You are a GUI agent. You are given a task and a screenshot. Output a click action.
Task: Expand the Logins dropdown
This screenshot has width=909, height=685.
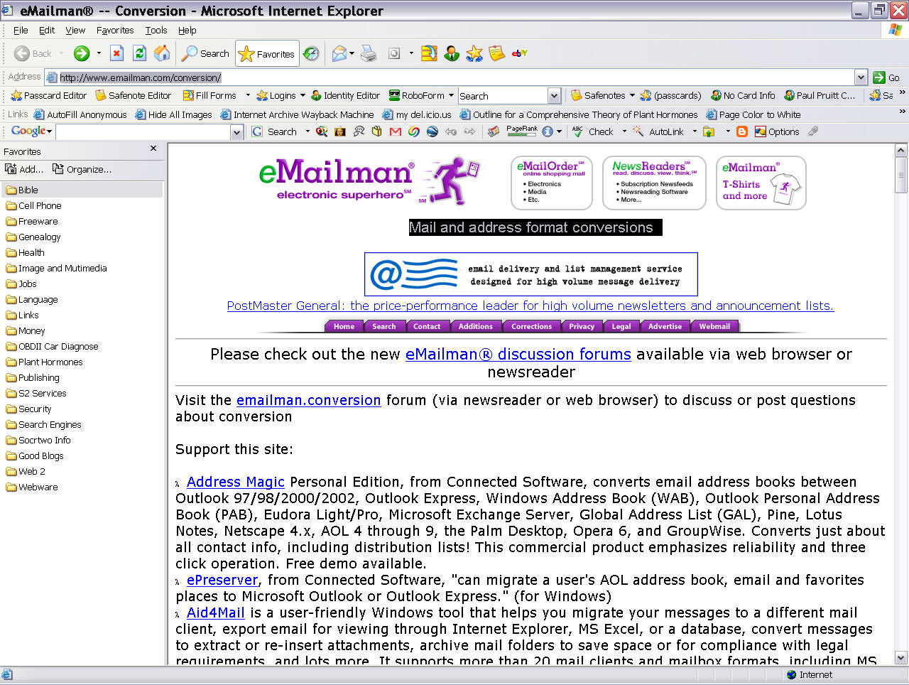(x=303, y=95)
